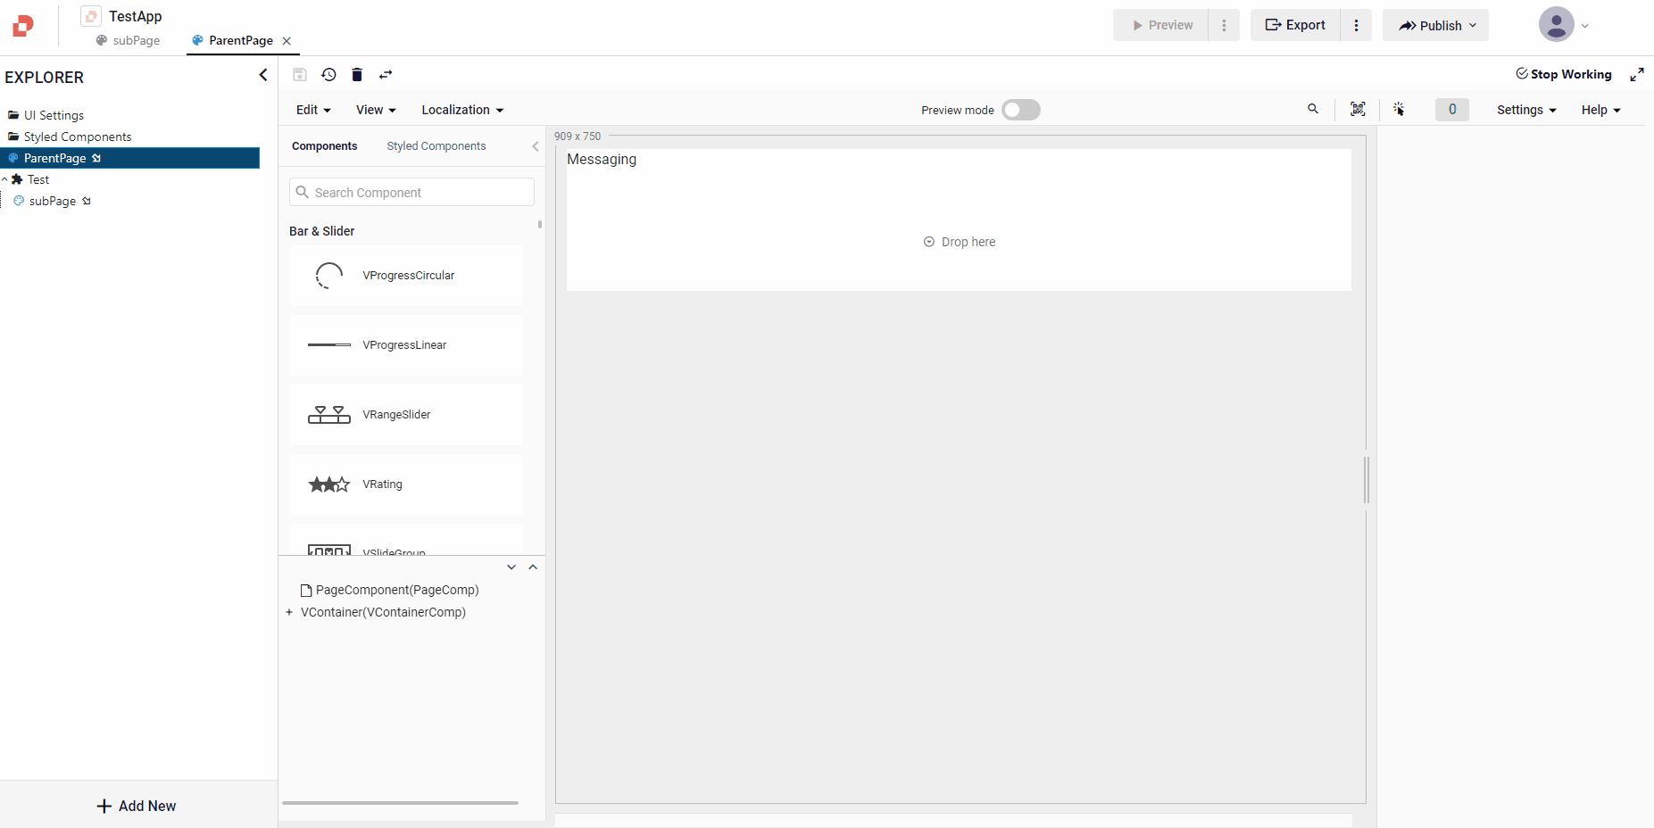This screenshot has height=828, width=1654.
Task: Click the TestApp project icon
Action: coord(91,16)
